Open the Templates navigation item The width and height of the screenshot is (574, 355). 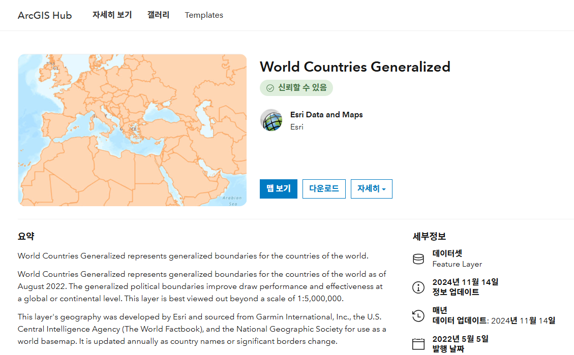pyautogui.click(x=204, y=15)
